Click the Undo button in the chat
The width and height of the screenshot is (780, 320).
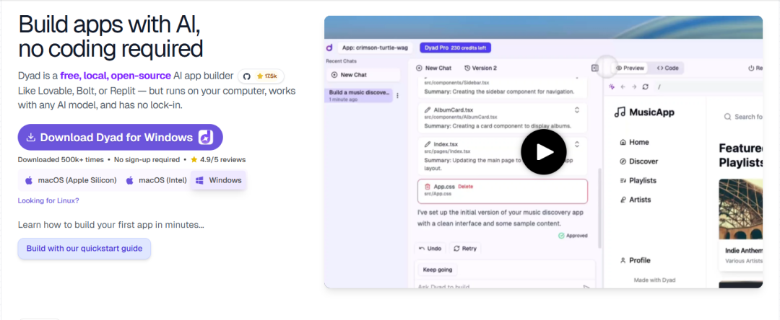430,249
